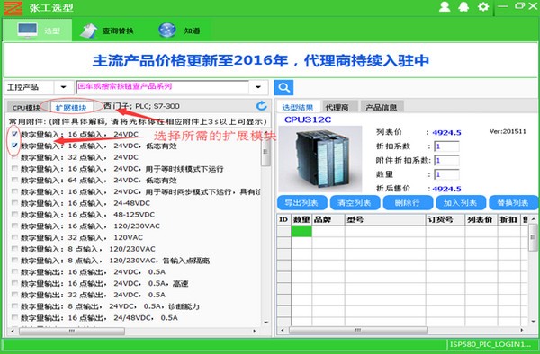Click the 删除行 button
540x354 pixels.
(x=408, y=203)
